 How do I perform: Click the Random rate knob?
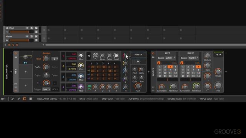46,59
